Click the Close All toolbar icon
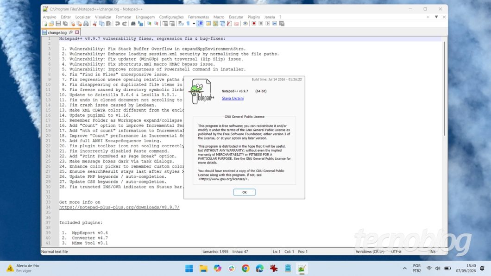The width and height of the screenshot is (491, 276). click(x=79, y=24)
